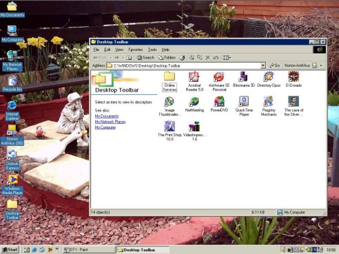Image resolution: width=339 pixels, height=254 pixels.
Task: Launch Internet Explorer from Quick Launch
Action: (x=34, y=250)
